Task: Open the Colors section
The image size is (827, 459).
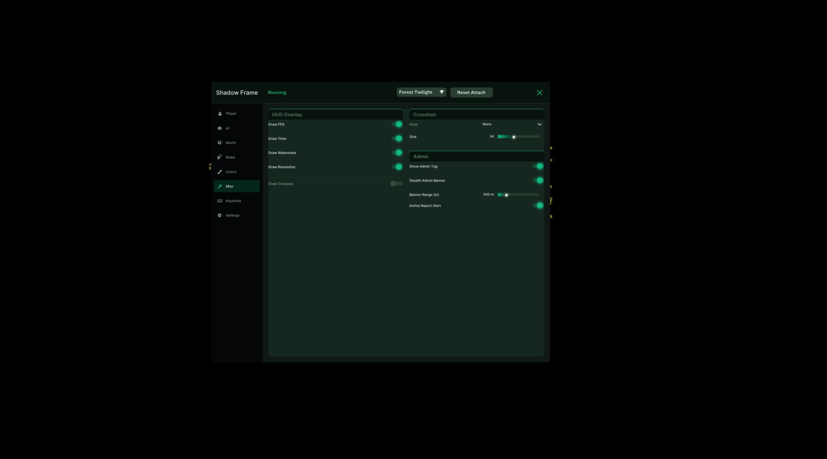Action: (x=237, y=172)
